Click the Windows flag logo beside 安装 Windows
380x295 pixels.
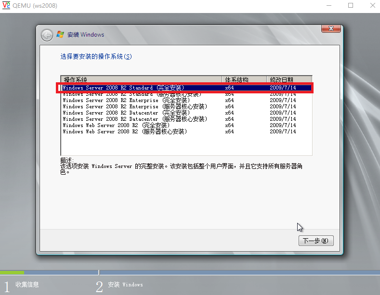coord(60,34)
